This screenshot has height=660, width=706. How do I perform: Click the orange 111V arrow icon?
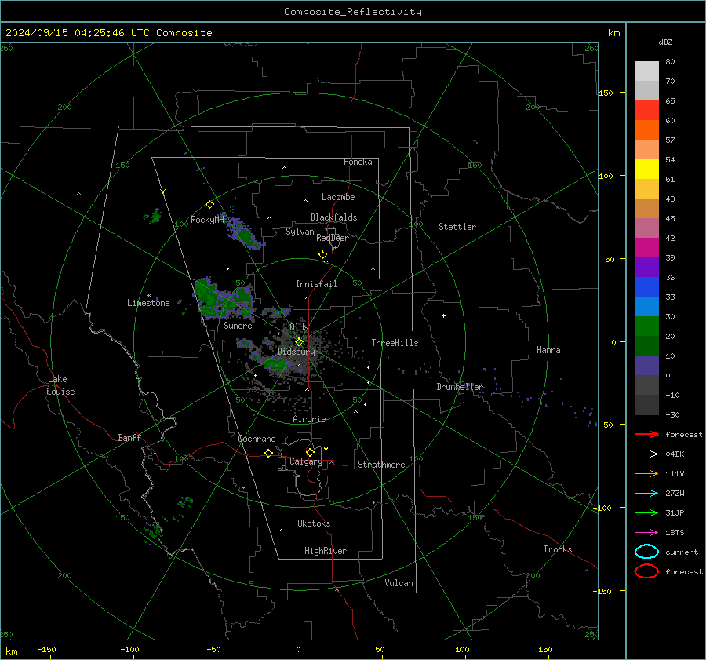[646, 473]
